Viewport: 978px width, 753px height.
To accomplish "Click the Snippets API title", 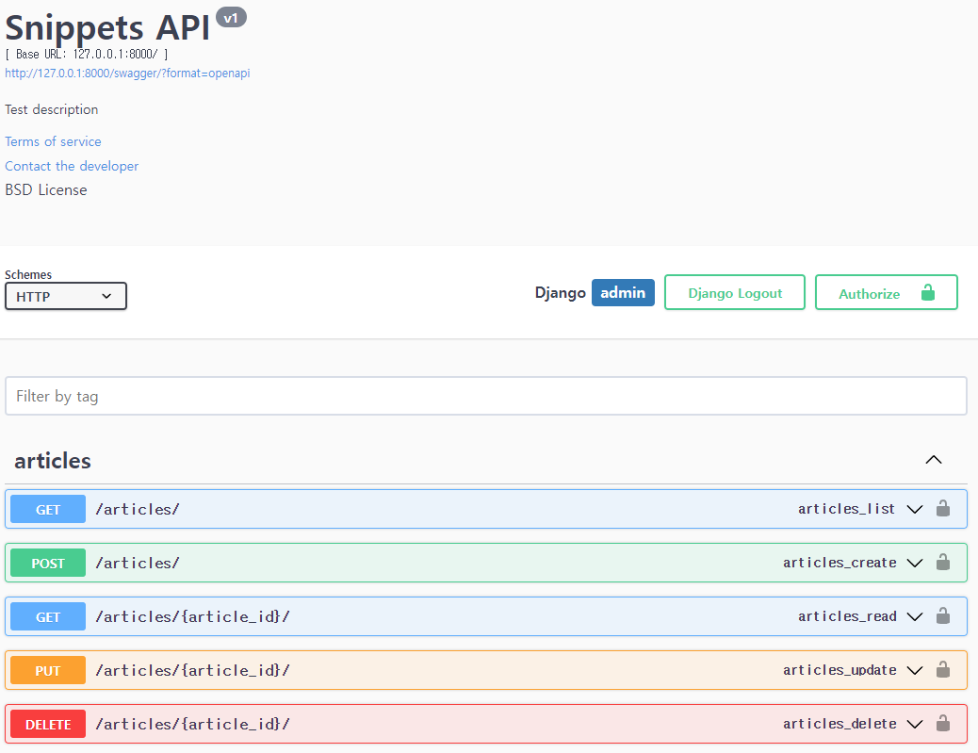I will click(x=107, y=28).
